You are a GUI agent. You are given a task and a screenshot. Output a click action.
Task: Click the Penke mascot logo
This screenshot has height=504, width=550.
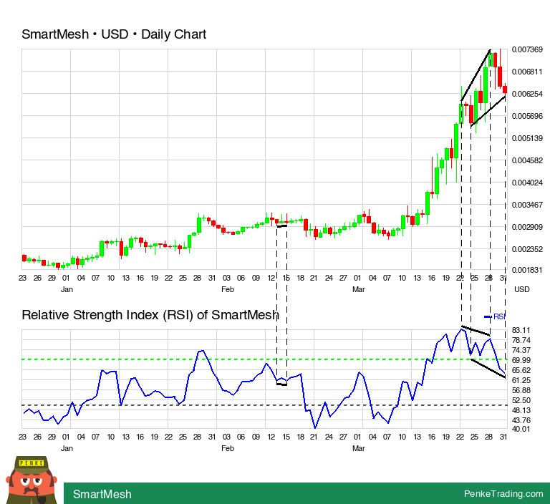(x=31, y=480)
